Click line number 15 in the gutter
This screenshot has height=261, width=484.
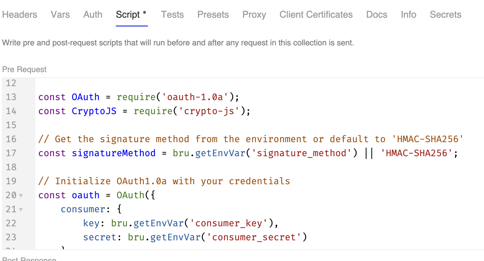point(11,125)
